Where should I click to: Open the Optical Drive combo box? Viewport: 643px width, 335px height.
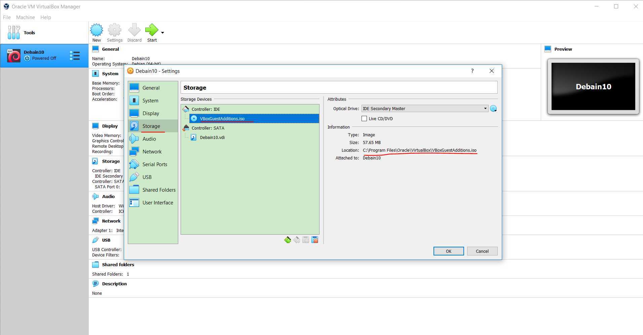click(425, 108)
